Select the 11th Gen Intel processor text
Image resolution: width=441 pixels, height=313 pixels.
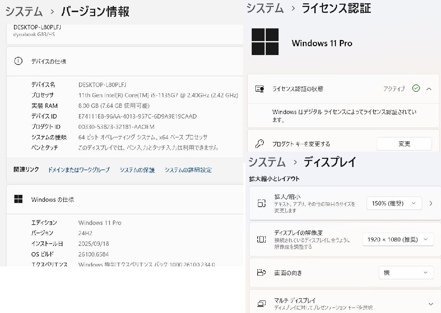tap(158, 95)
